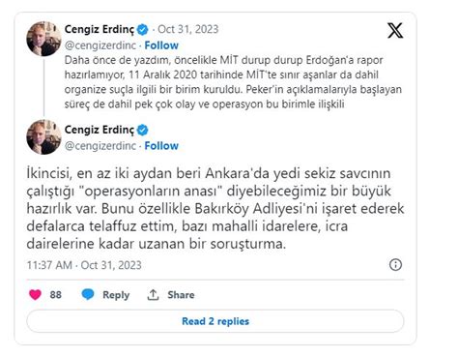Follow the account from the quoted tweet
This screenshot has height=357, width=458.
point(161,45)
